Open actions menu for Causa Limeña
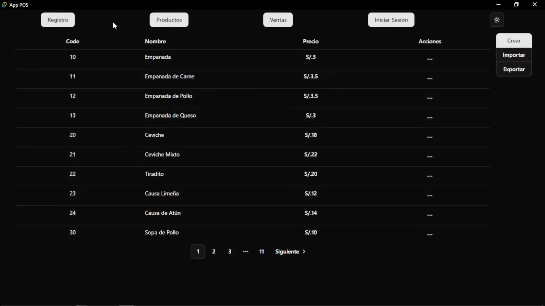The width and height of the screenshot is (545, 306). click(x=430, y=195)
